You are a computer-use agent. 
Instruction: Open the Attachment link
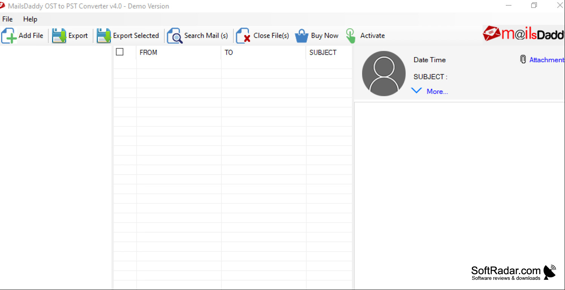[x=547, y=60]
